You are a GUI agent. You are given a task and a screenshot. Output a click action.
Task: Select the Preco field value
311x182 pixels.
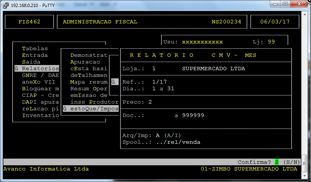(x=150, y=102)
